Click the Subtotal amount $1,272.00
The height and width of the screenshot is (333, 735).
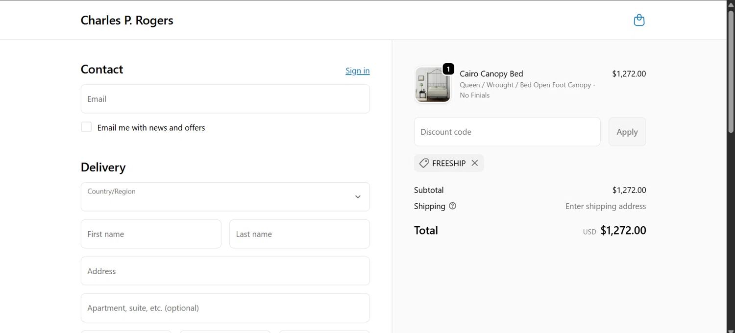click(629, 190)
